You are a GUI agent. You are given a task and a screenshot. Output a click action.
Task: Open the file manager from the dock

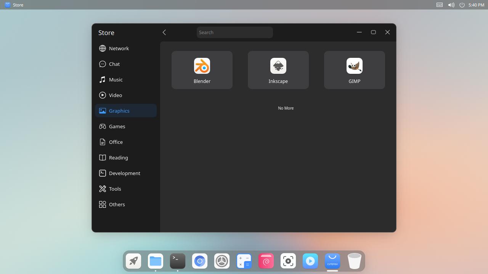pos(156,261)
